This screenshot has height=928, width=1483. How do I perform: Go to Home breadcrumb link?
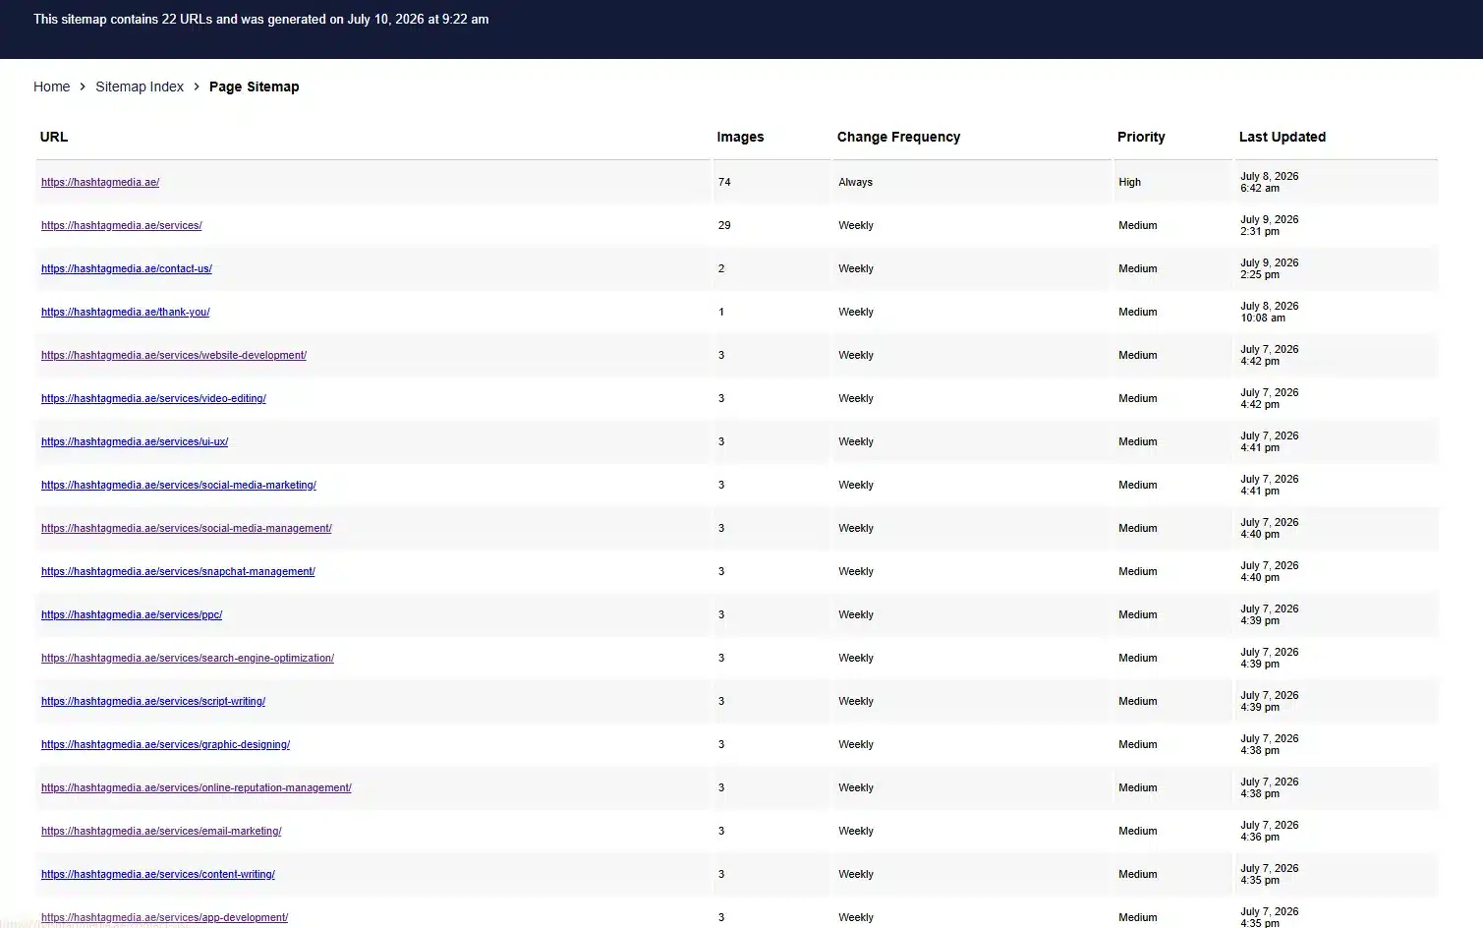pyautogui.click(x=51, y=87)
